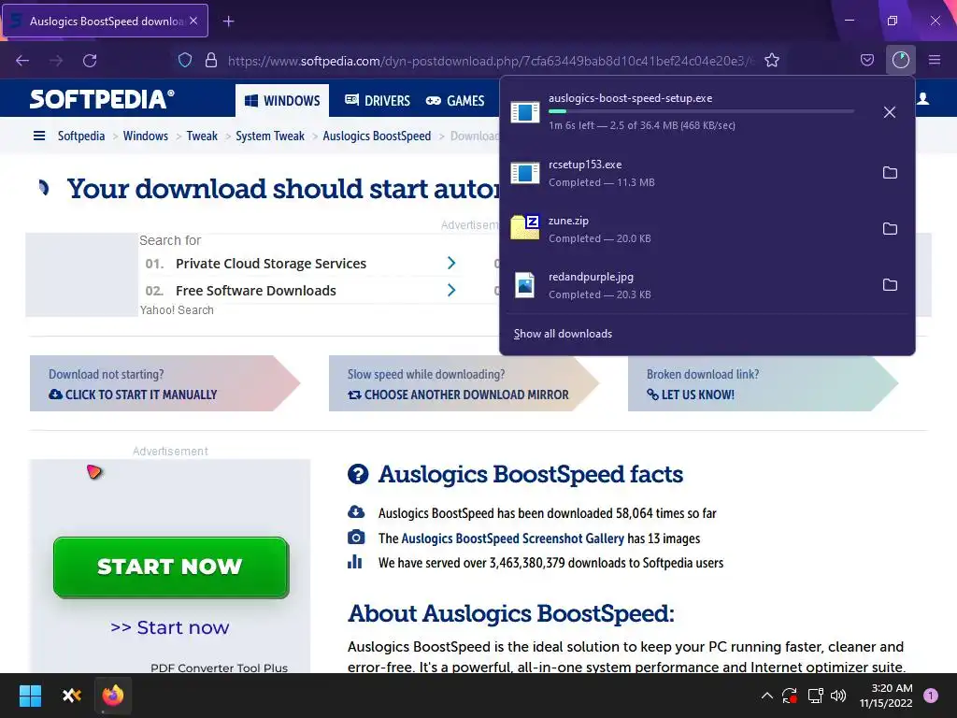Go to System Tweak breadcrumb link
The height and width of the screenshot is (718, 957).
click(270, 136)
